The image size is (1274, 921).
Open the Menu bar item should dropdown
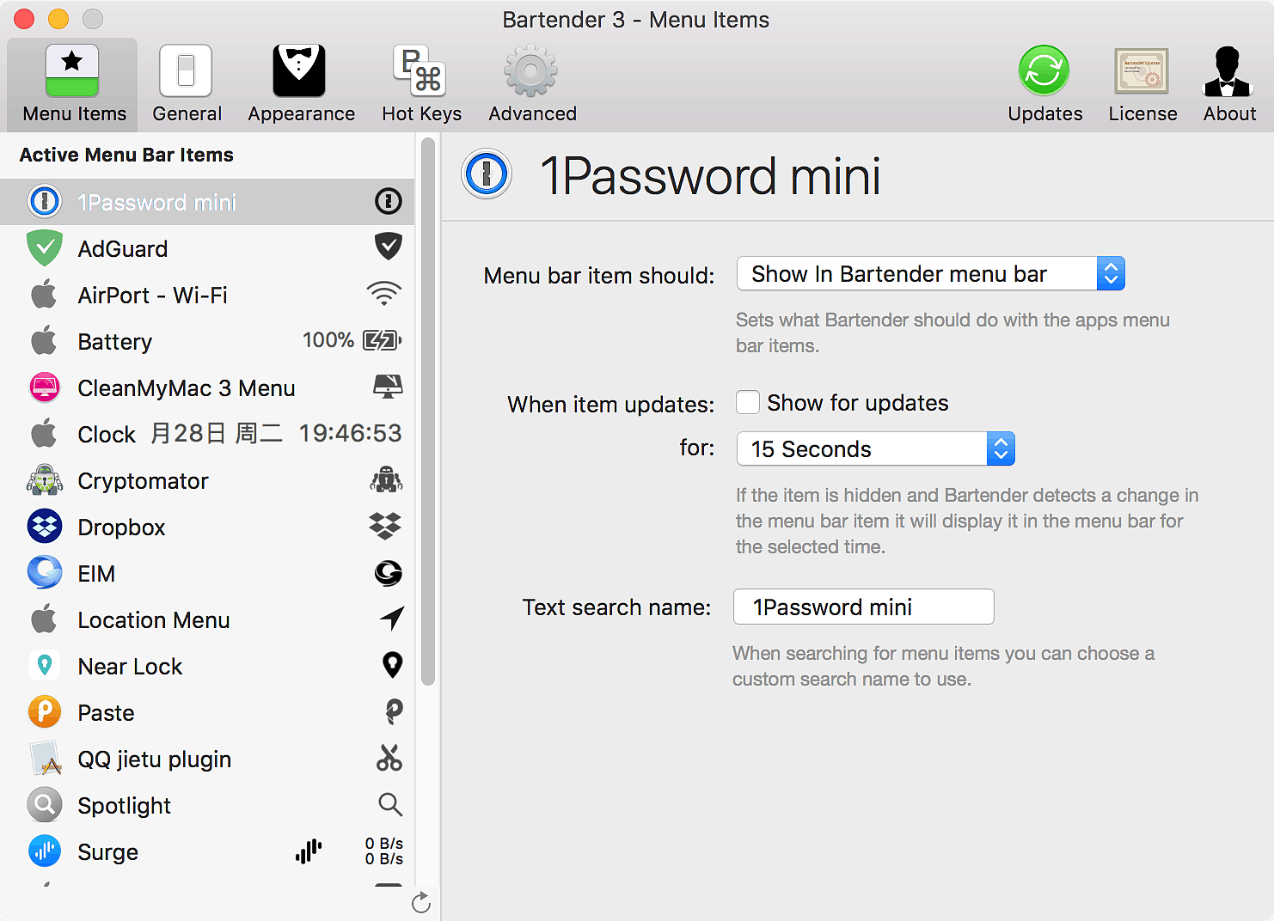coord(930,274)
